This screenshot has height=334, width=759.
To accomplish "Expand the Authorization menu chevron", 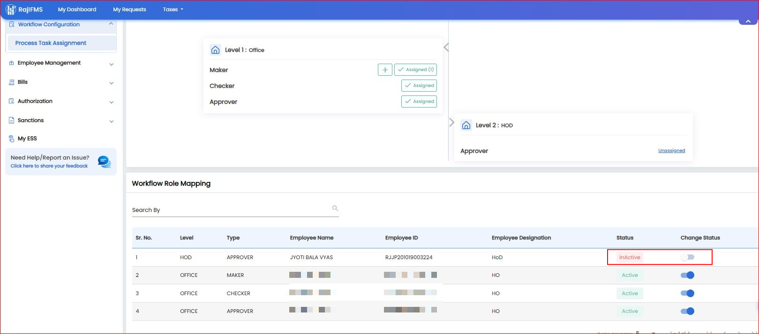I will 111,102.
